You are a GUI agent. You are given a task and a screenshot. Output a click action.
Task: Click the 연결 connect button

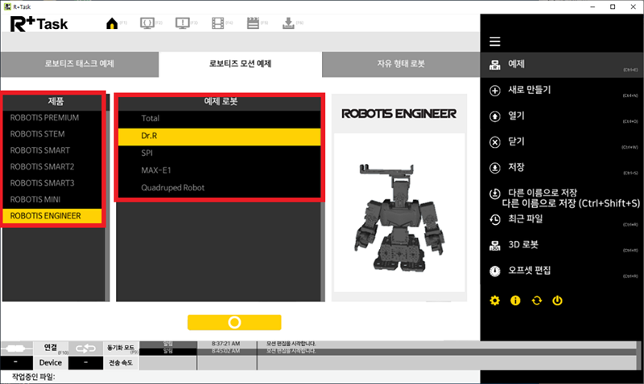click(50, 347)
